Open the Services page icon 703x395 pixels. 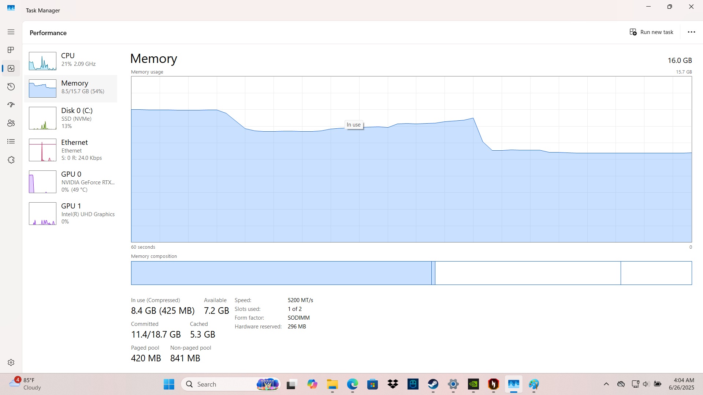(x=11, y=160)
